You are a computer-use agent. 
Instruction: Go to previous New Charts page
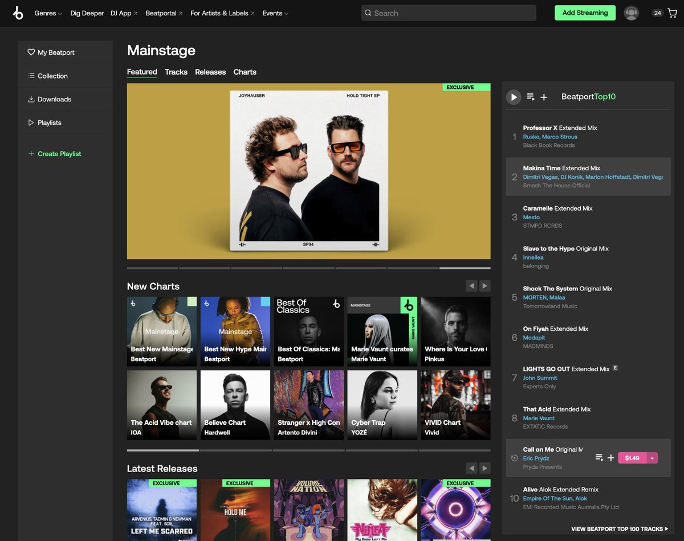pos(471,286)
